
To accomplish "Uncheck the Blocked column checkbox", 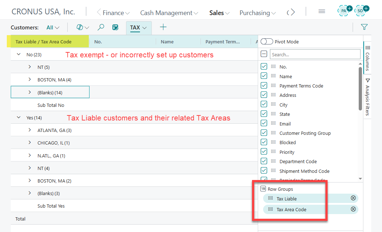I will pos(264,142).
